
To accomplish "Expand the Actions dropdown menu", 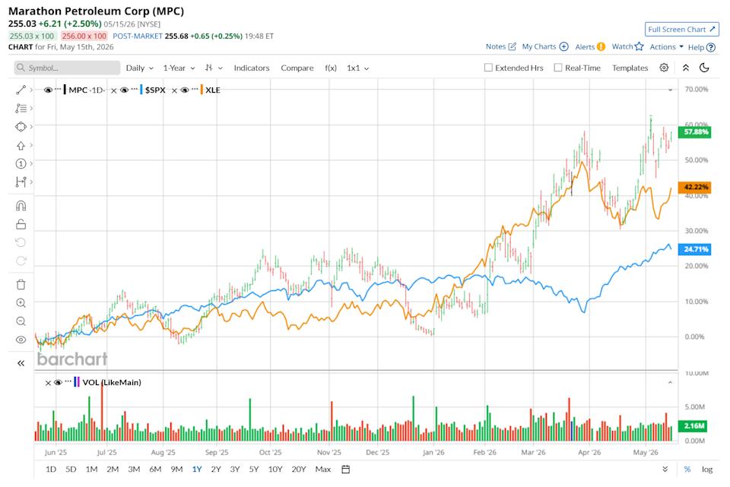I will coord(666,47).
